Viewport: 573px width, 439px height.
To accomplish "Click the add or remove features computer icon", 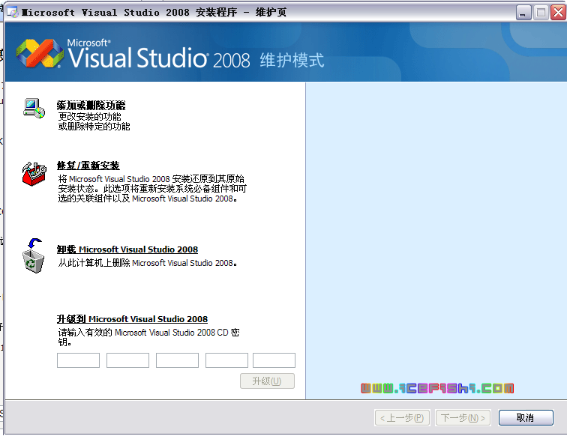I will coord(34,109).
